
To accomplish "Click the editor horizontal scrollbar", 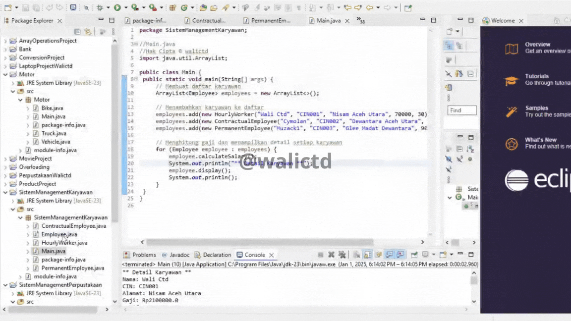I will 260,242.
